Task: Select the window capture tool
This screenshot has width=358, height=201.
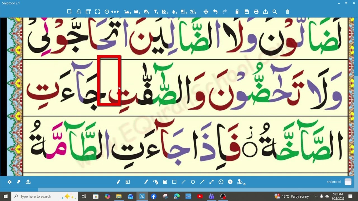Action: 88,12
